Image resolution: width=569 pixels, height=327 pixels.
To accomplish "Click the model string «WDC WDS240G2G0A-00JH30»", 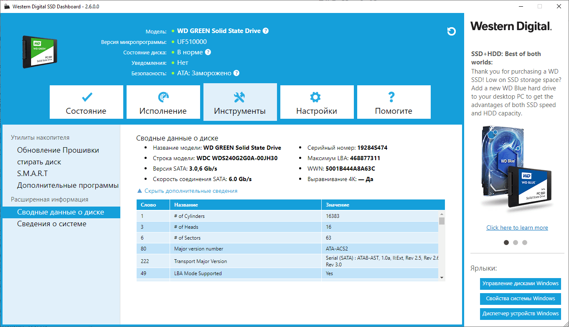I will click(x=237, y=158).
